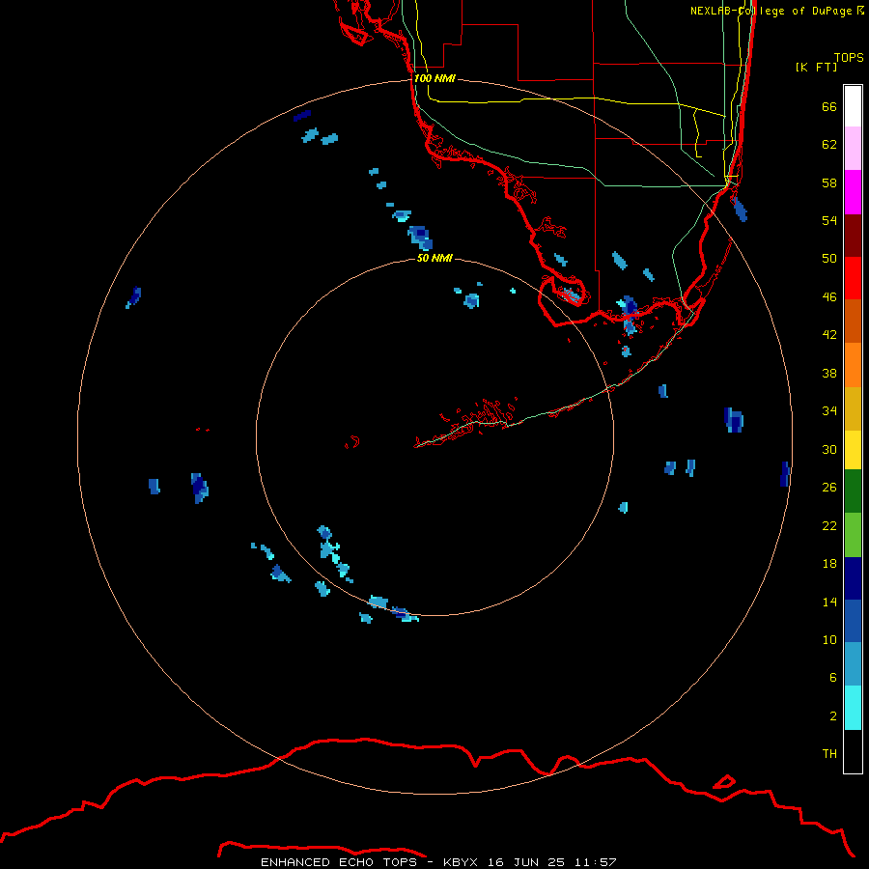Click the "18" scale label
Image resolution: width=869 pixels, height=869 pixels.
click(x=829, y=564)
